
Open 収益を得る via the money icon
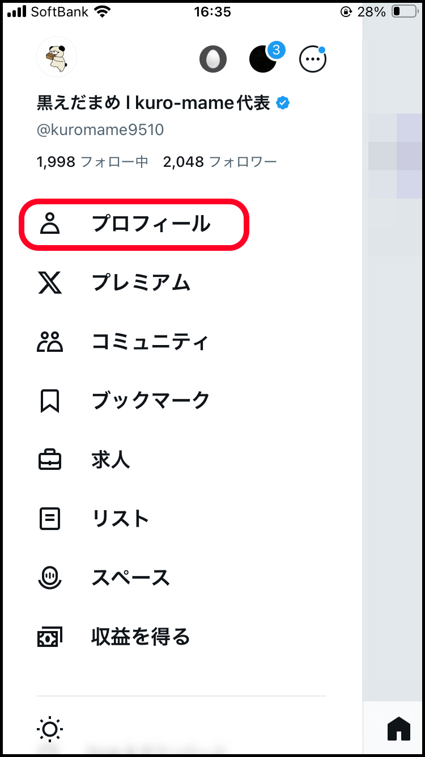coord(50,636)
